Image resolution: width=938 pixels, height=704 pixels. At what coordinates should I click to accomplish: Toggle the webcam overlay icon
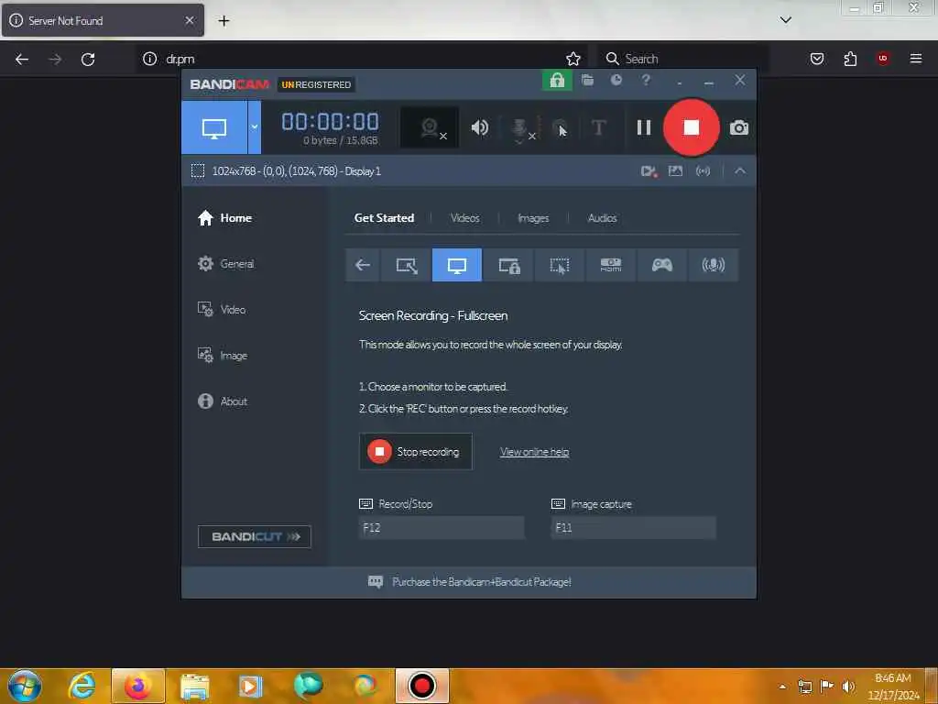point(430,127)
